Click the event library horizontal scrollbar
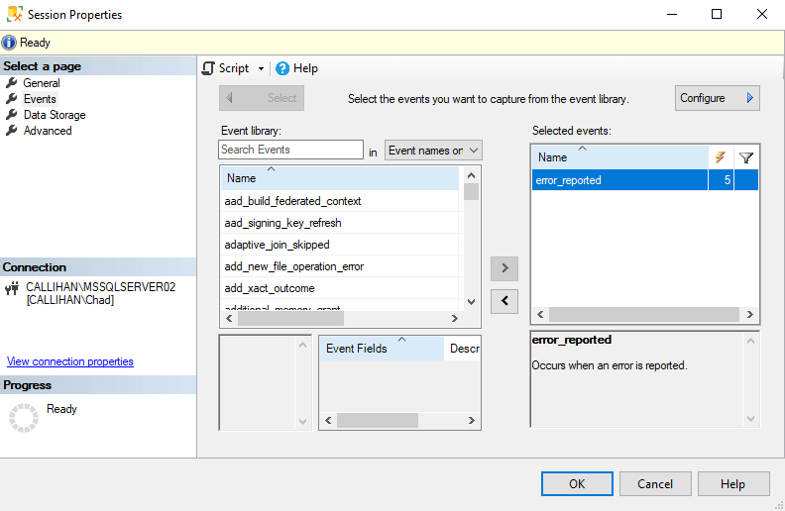The image size is (785, 511). 337,319
